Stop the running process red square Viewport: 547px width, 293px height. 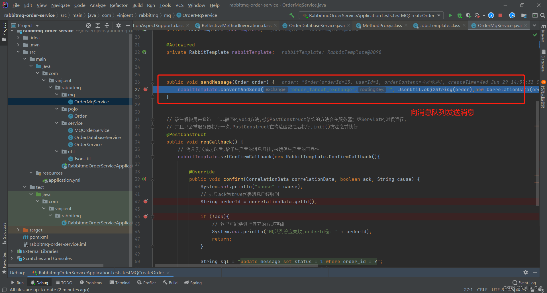coord(500,15)
